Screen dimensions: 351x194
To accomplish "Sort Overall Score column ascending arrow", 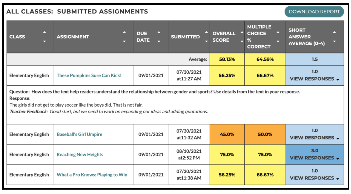I will tap(242, 32).
